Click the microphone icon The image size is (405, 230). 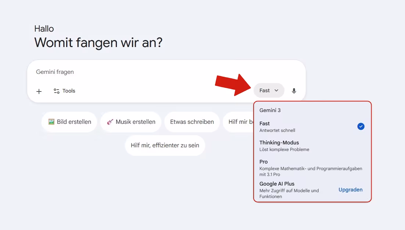coord(294,91)
